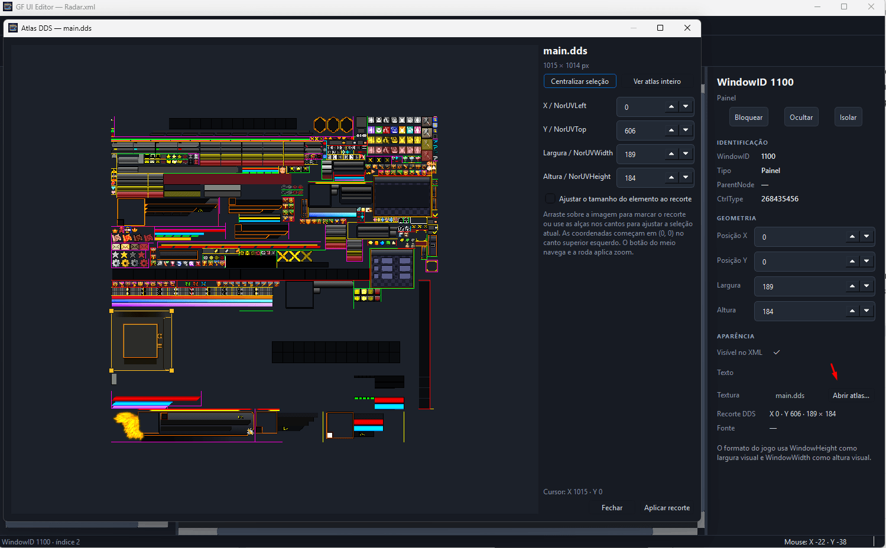Increase the Largura / NorUVWidth value

[x=671, y=154]
